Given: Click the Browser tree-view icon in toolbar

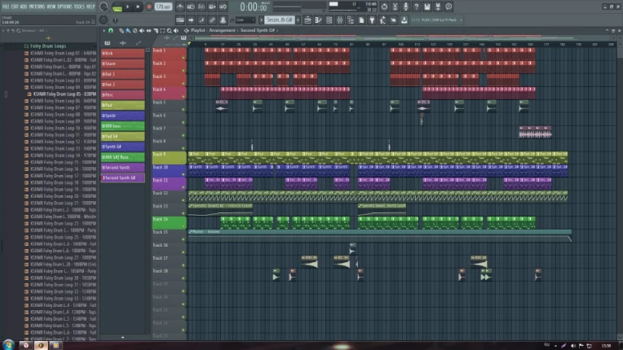Looking at the screenshot, I should (351, 20).
